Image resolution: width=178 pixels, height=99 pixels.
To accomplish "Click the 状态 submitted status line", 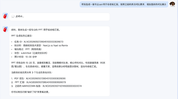I will (x=31, y=53).
